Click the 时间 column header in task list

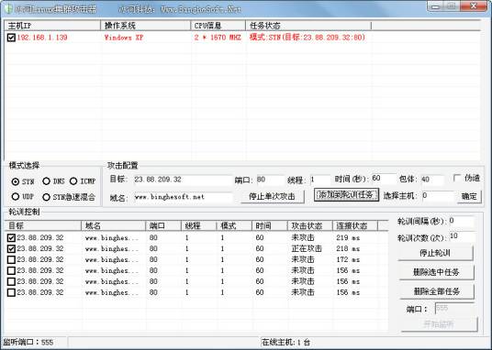tap(270, 225)
